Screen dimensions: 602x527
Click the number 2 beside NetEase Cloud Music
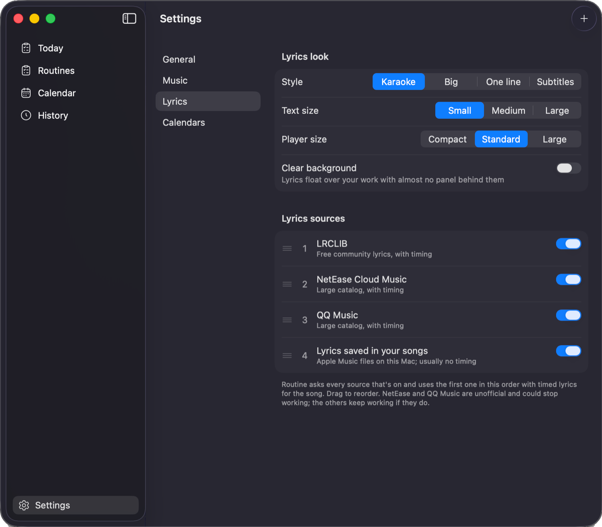(x=305, y=284)
